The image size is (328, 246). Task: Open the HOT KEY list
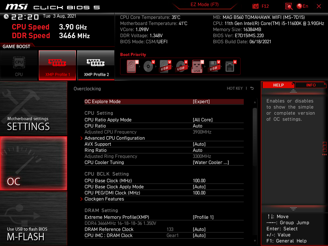(235, 88)
